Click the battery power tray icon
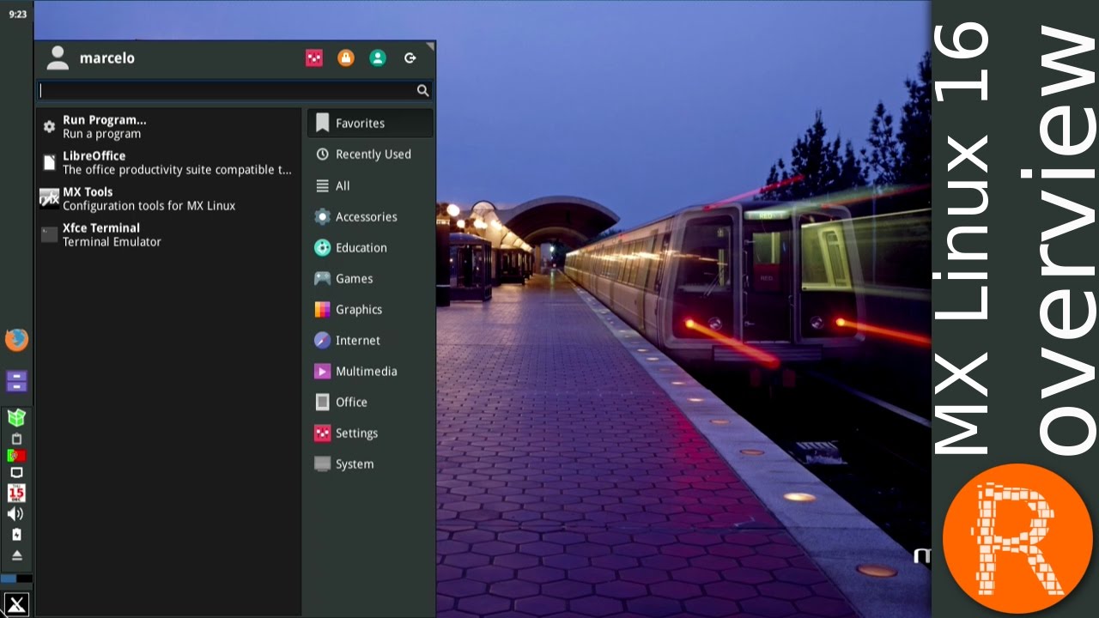This screenshot has height=618, width=1099. coord(16,534)
